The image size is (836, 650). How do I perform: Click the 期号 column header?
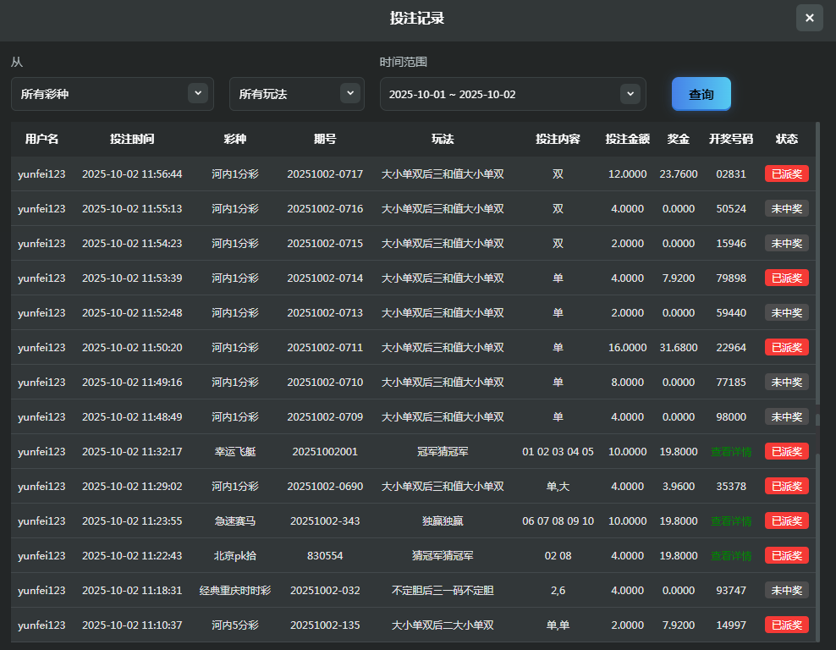coord(325,139)
